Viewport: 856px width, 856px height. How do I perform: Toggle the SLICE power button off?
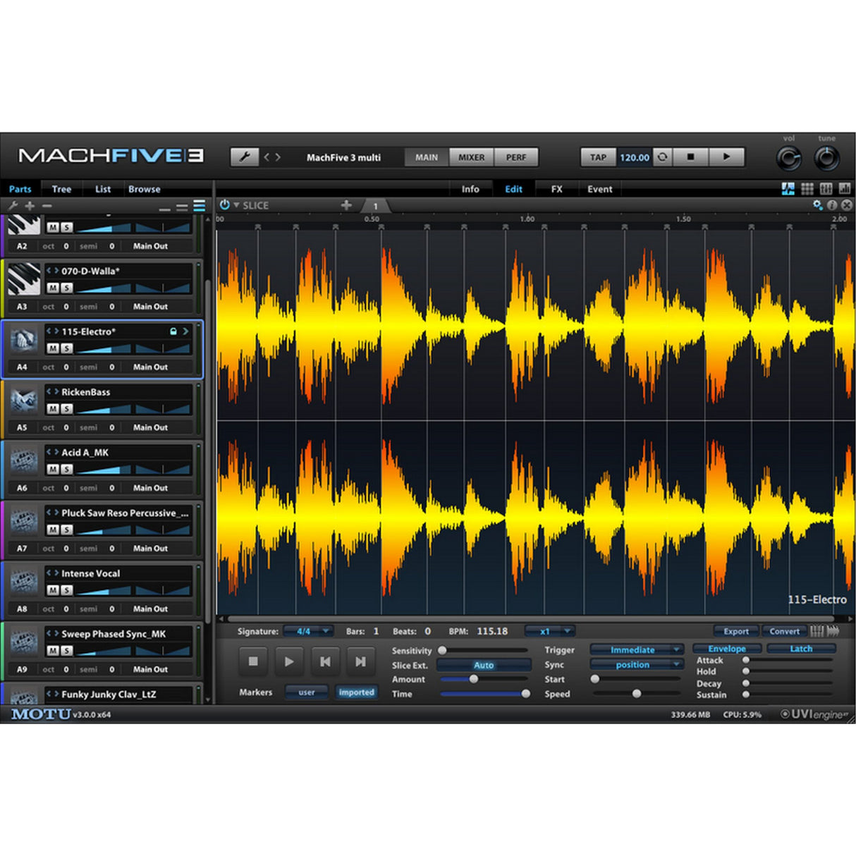pos(225,204)
